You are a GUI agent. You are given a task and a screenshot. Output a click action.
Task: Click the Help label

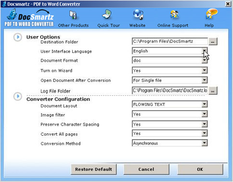point(209,26)
